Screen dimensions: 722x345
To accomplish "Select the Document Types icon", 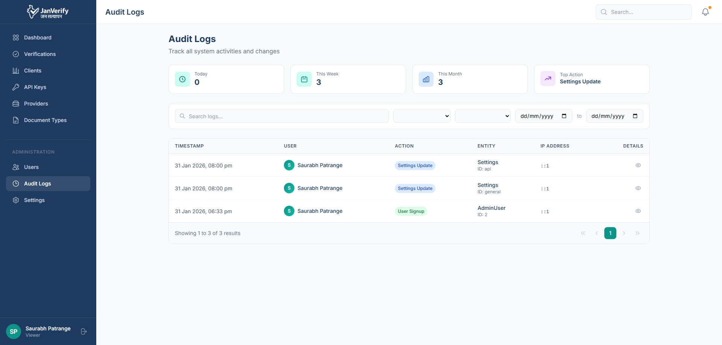I will point(15,120).
